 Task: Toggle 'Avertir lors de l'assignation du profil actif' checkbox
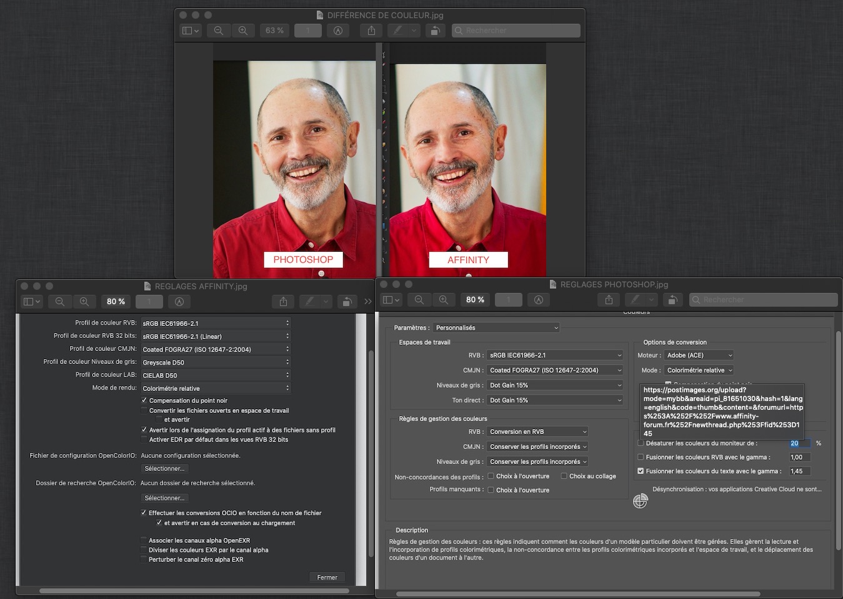tap(144, 430)
